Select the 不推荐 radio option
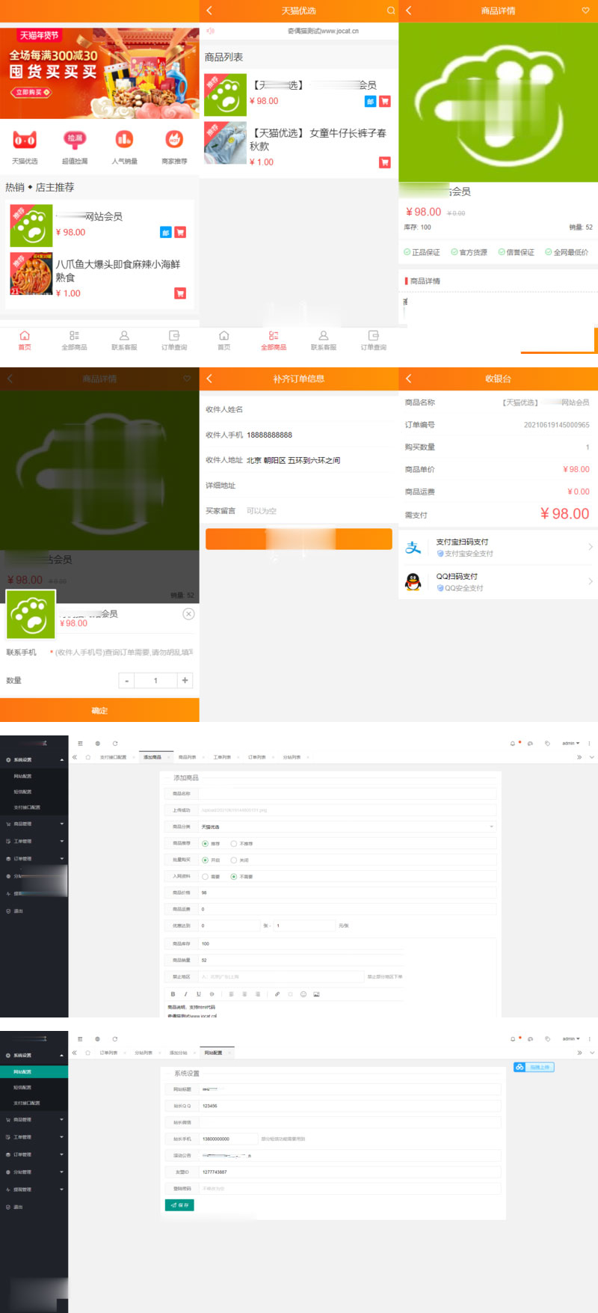 pos(234,844)
